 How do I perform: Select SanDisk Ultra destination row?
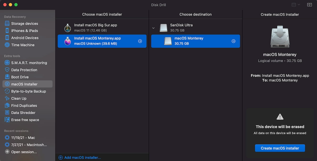pyautogui.click(x=195, y=28)
